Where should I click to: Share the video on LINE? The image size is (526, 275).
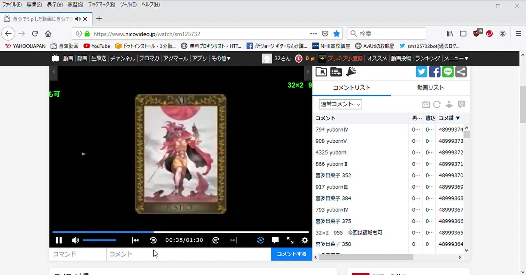click(448, 72)
